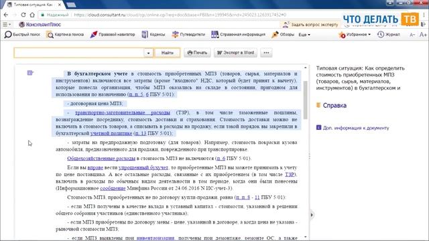
Task: Open the сообщение Минфина link
Action: (113, 188)
